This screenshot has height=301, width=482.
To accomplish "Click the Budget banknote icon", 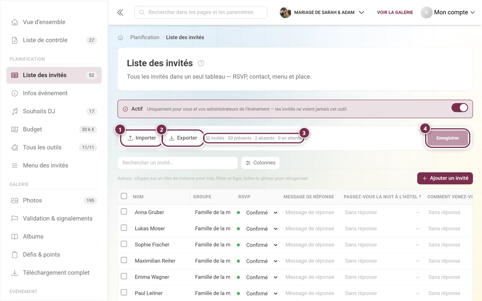I will click(x=15, y=129).
